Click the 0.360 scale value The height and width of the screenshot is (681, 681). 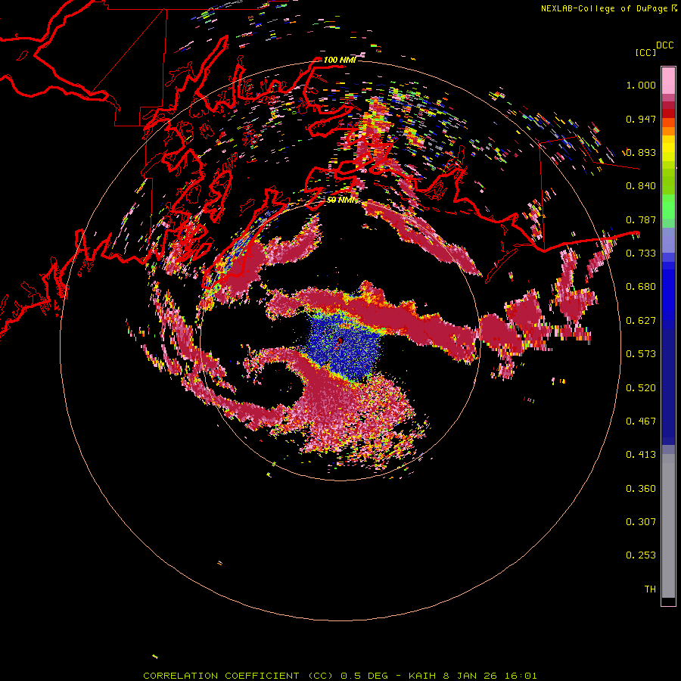click(641, 489)
